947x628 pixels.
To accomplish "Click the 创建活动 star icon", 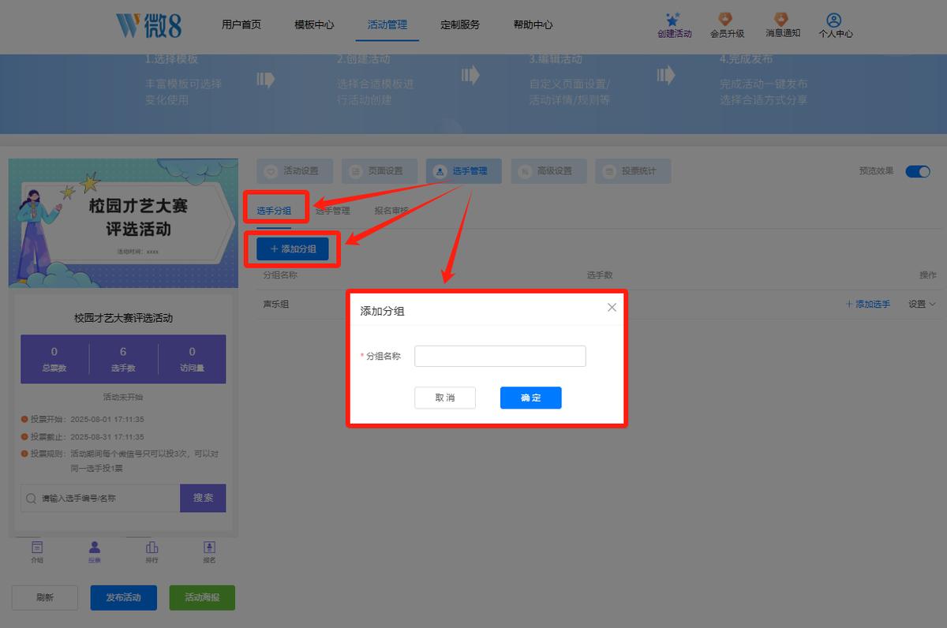I will [672, 20].
